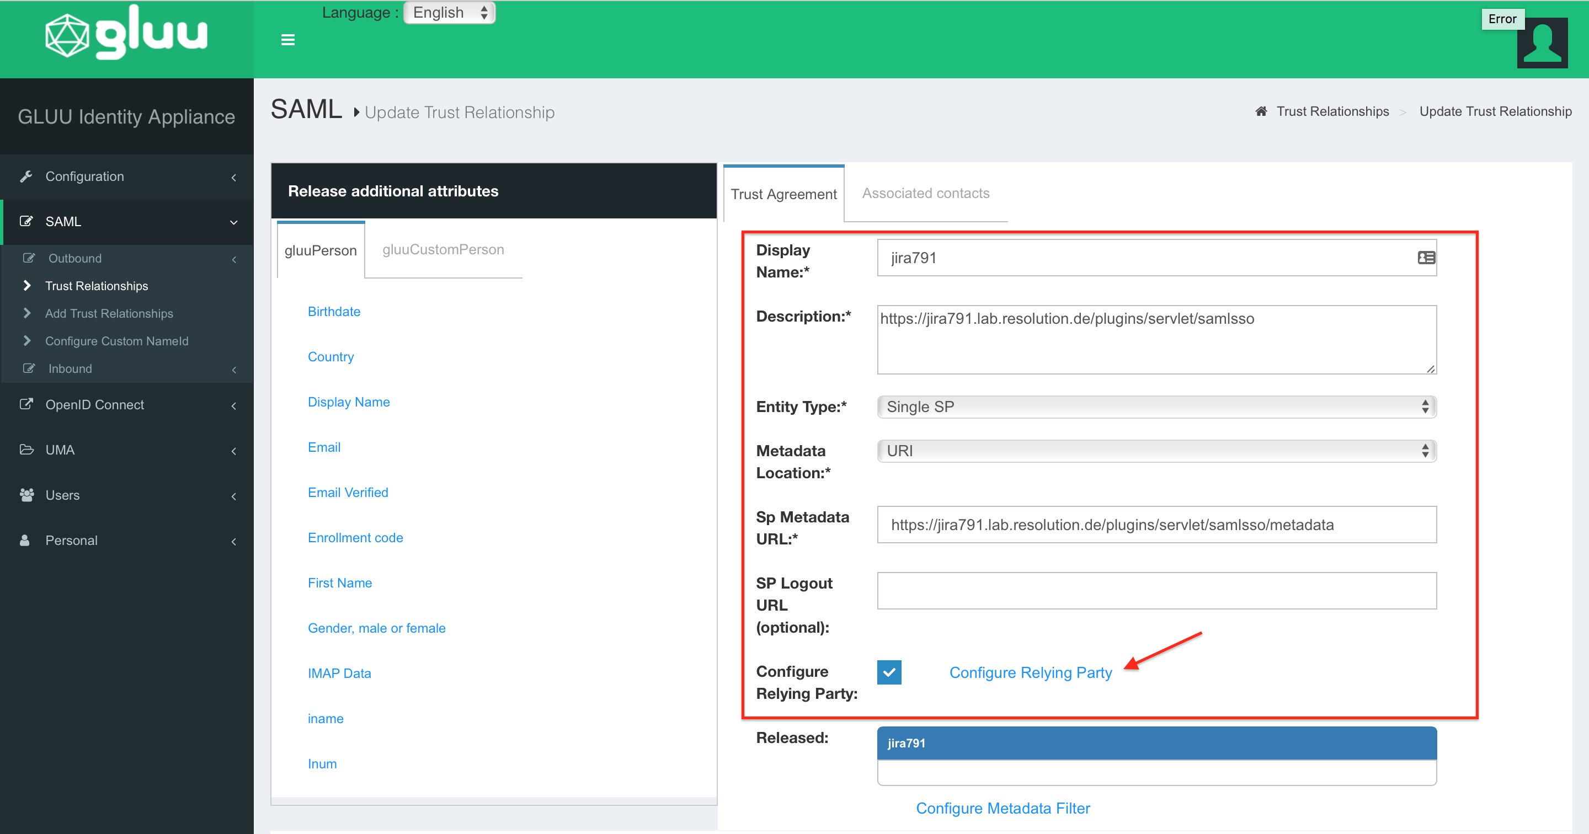Select Add Trust Relationships in sidebar

point(109,314)
